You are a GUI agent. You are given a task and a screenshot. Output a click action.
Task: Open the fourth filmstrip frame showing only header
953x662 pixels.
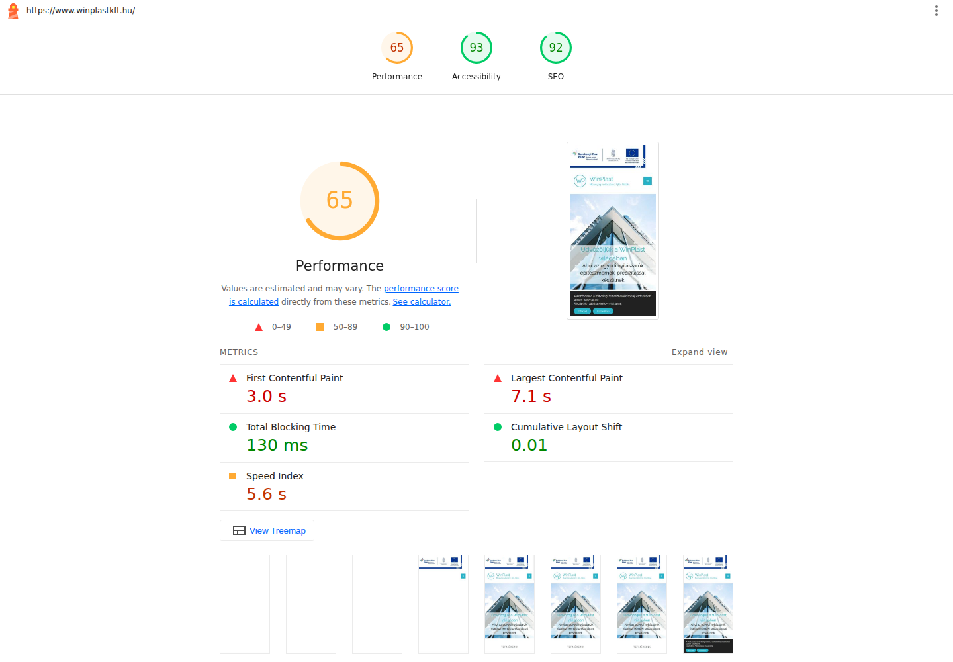tap(443, 604)
